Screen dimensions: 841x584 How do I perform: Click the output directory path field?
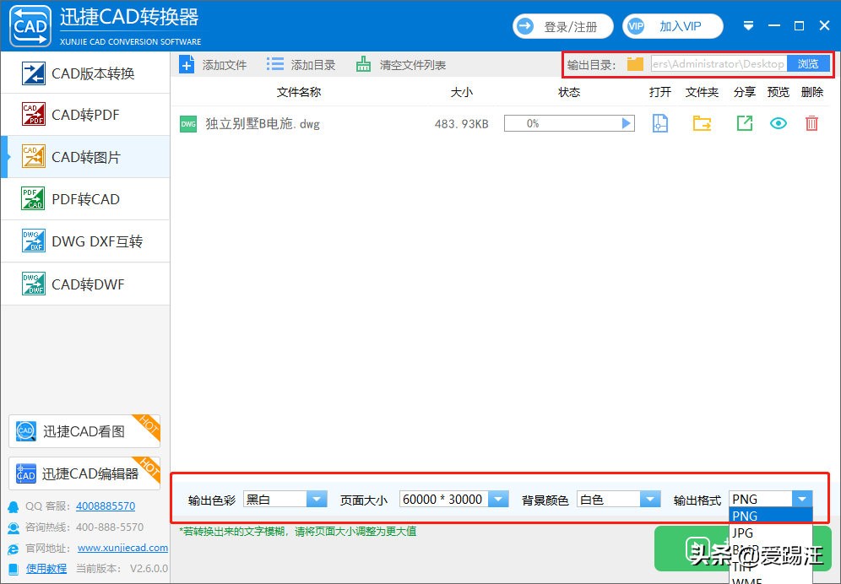[x=716, y=63]
